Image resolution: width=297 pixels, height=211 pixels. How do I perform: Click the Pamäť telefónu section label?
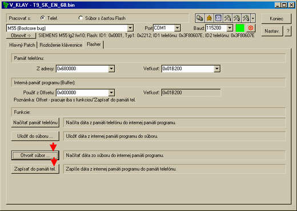click(29, 58)
